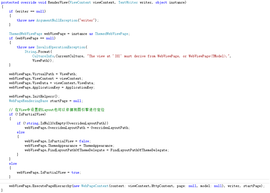Click webViewPage.ViewData assignment line
The height and width of the screenshot is (193, 270).
(x=52, y=83)
